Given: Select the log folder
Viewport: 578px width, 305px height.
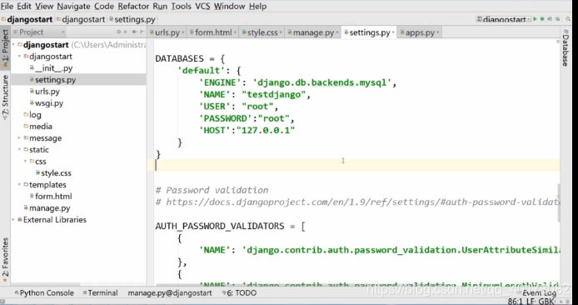Looking at the screenshot, I should [32, 115].
